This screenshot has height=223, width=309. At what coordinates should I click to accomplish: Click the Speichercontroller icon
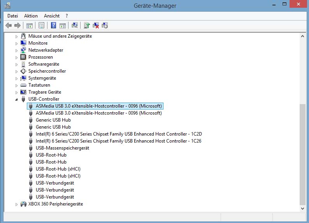click(x=23, y=71)
